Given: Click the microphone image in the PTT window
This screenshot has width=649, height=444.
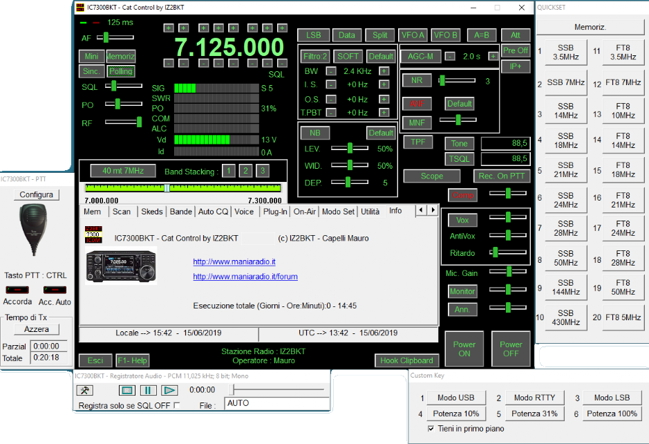Looking at the screenshot, I should 34,230.
